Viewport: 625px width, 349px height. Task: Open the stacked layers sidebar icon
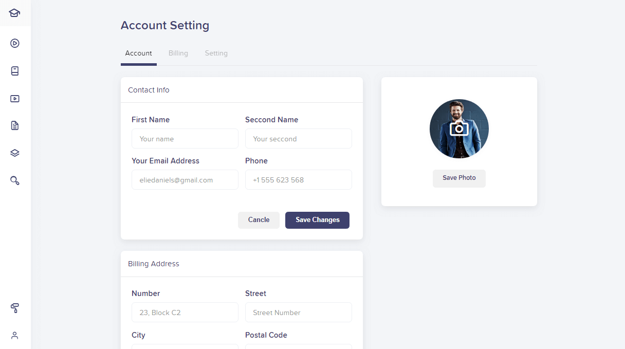[x=15, y=153]
